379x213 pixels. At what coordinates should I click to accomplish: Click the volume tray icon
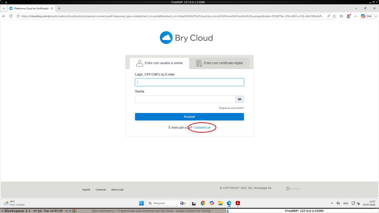pyautogui.click(x=358, y=203)
